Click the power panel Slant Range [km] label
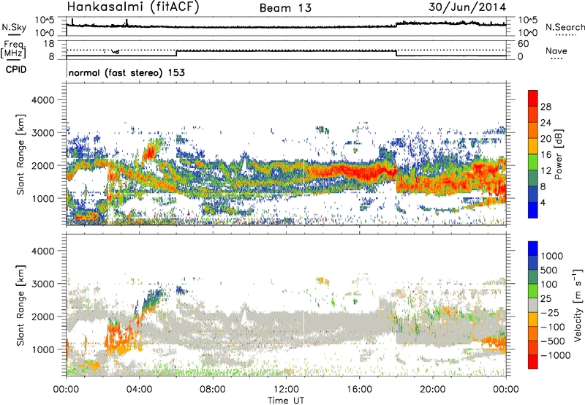The width and height of the screenshot is (585, 405). click(x=20, y=154)
